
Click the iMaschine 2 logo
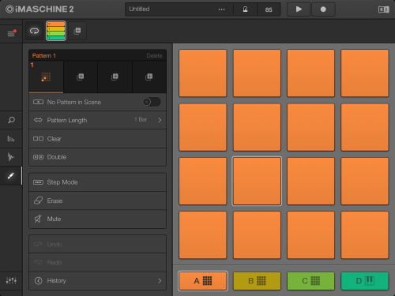pos(39,9)
